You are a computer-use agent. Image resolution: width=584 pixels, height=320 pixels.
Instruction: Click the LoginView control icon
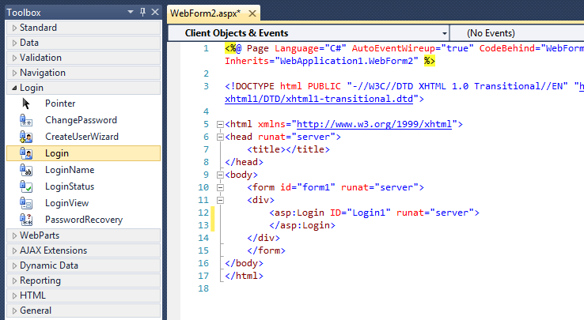(25, 203)
